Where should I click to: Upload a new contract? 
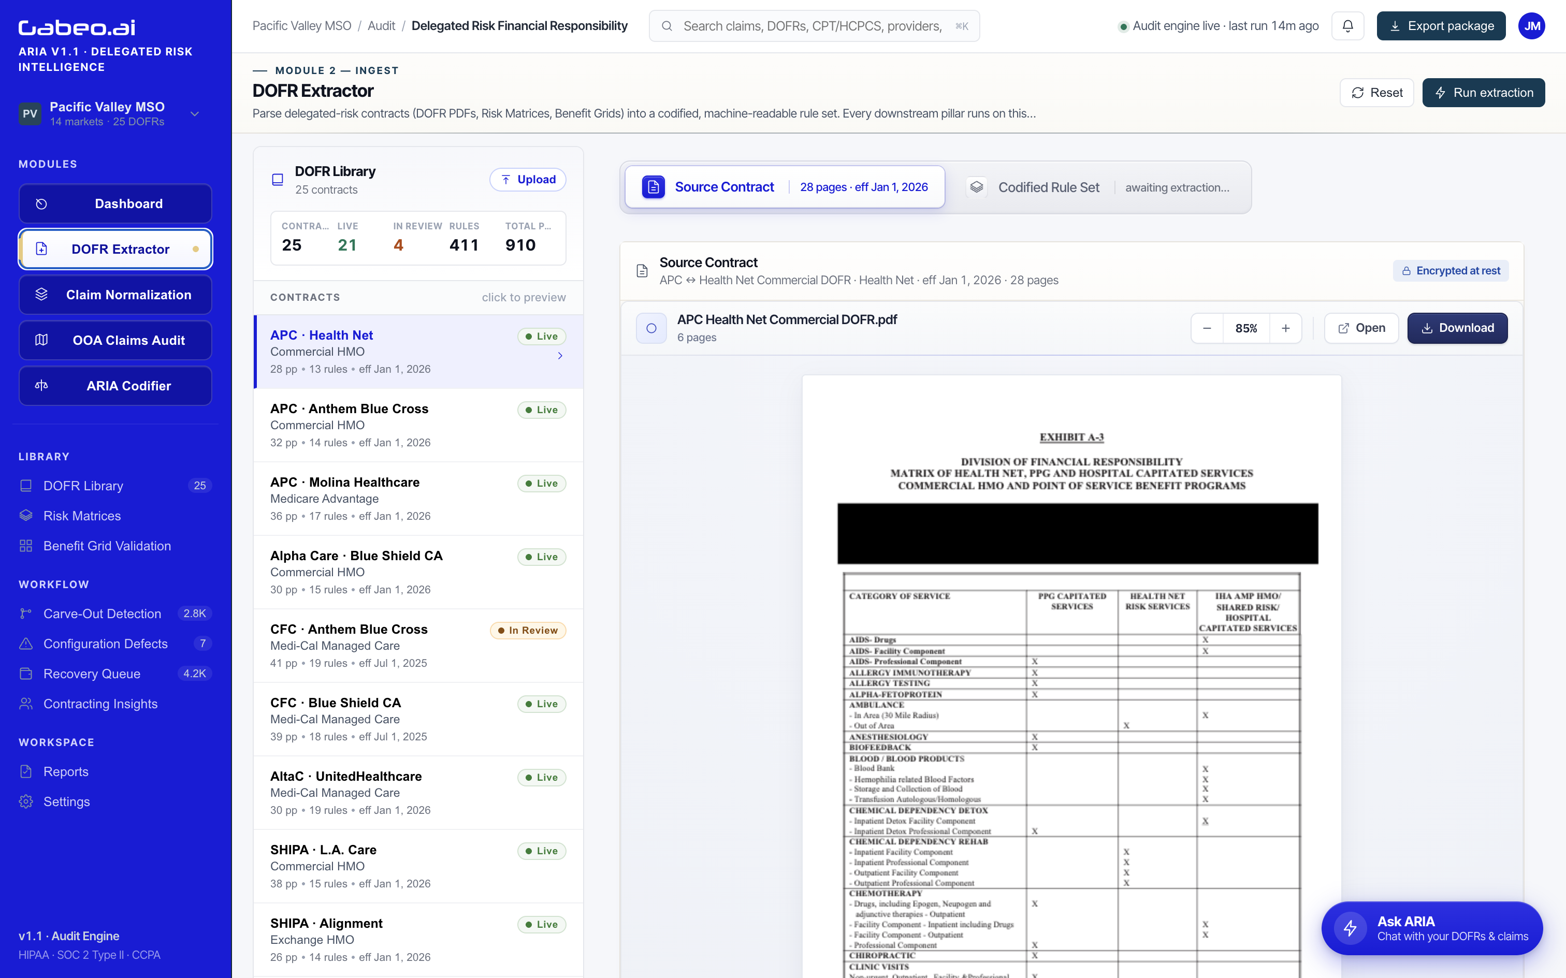pos(528,179)
